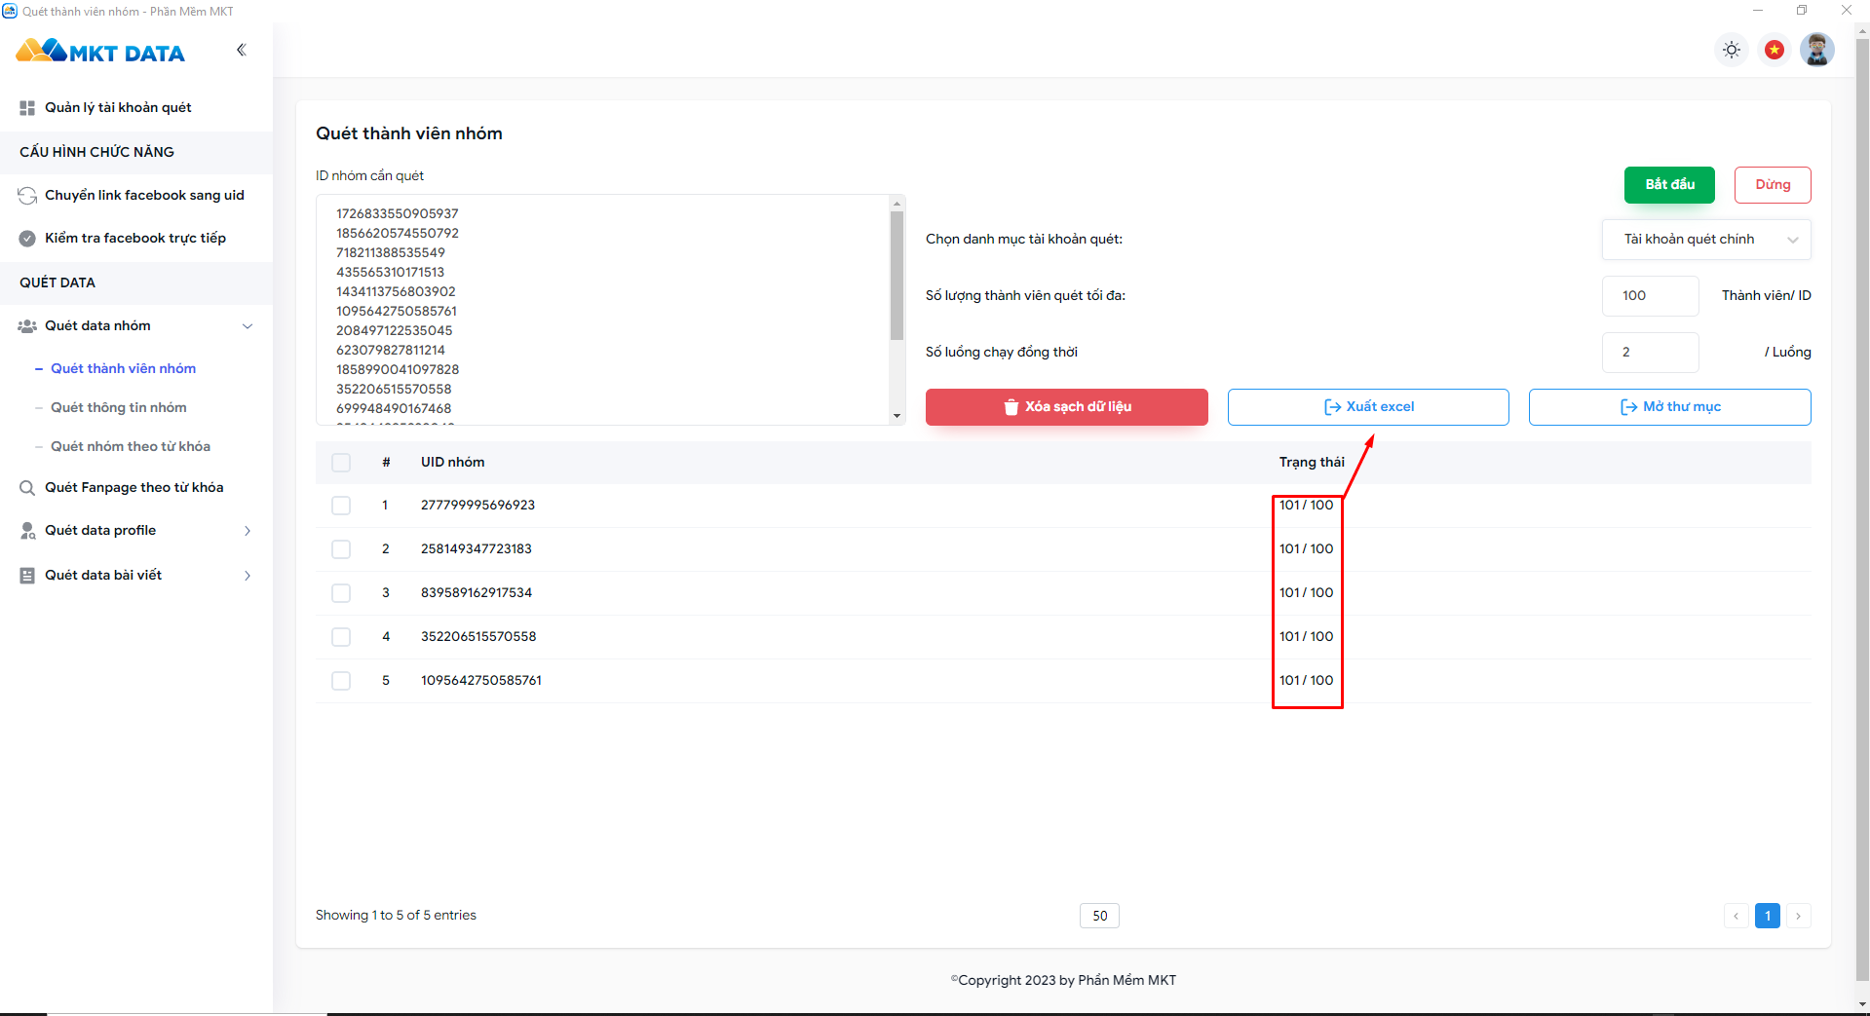Select Quét nhóm theo từ khóa item
The image size is (1870, 1016).
(x=131, y=446)
